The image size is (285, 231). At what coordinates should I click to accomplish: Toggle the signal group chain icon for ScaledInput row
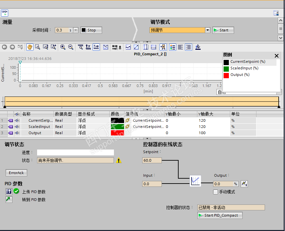(x=127, y=127)
